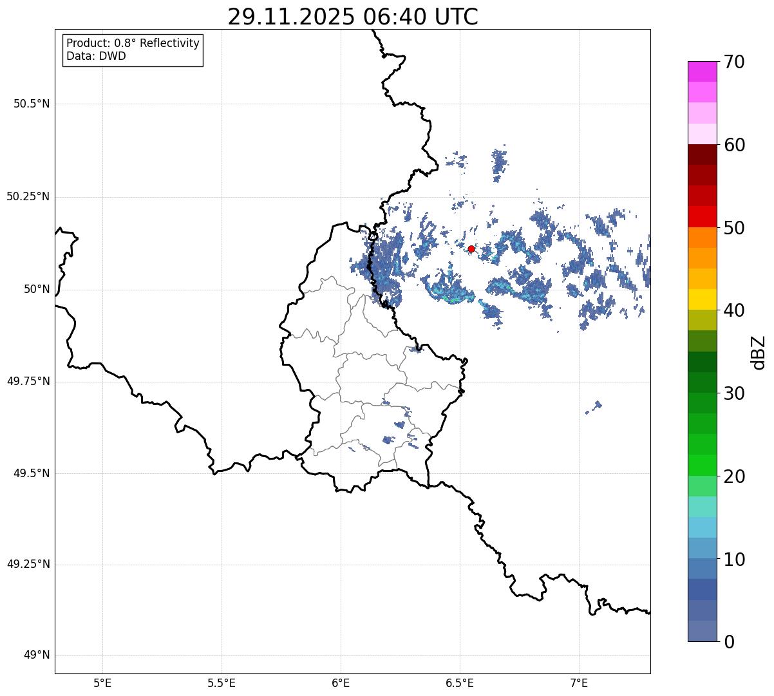Image resolution: width=774 pixels, height=696 pixels.
Task: Click the 5°E longitude label
Action: (x=102, y=682)
